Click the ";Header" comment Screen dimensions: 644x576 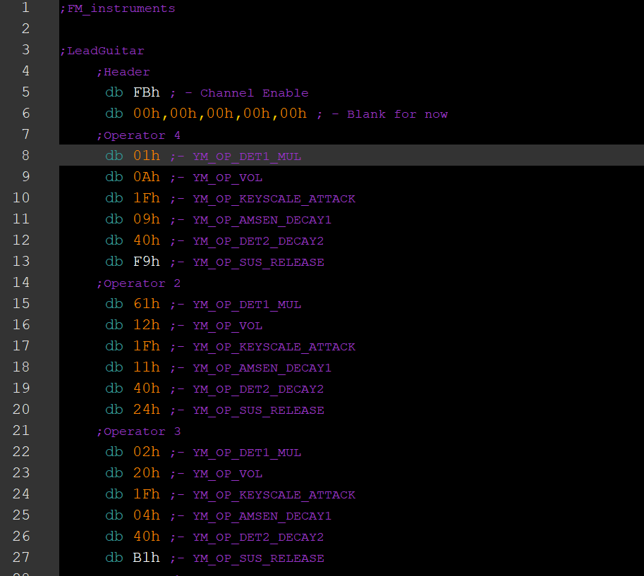(123, 72)
